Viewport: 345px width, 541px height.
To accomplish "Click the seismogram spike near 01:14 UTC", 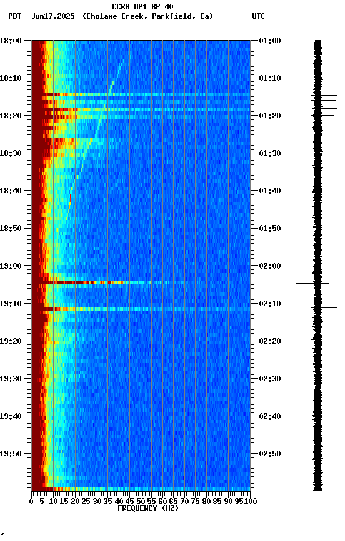I will click(x=324, y=96).
